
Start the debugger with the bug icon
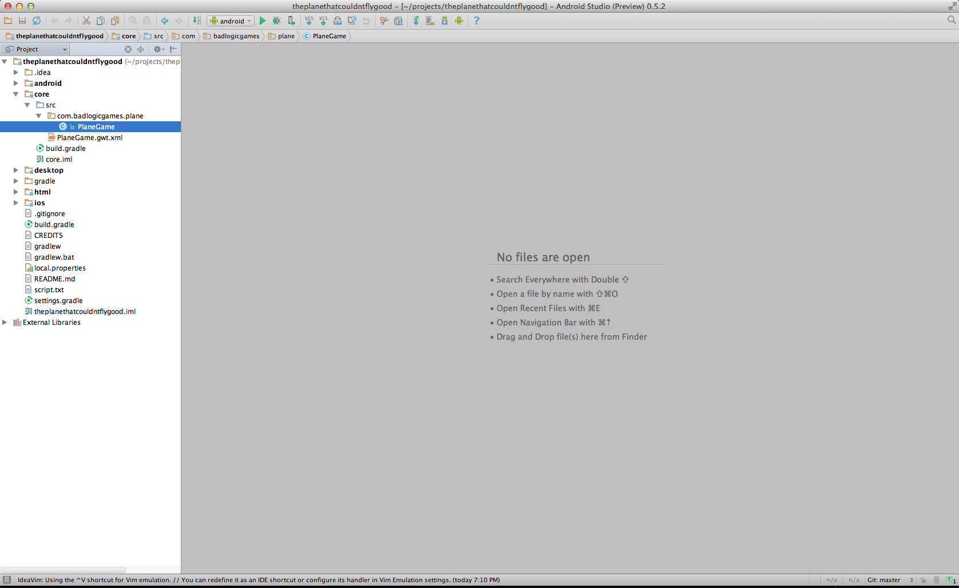[x=276, y=21]
